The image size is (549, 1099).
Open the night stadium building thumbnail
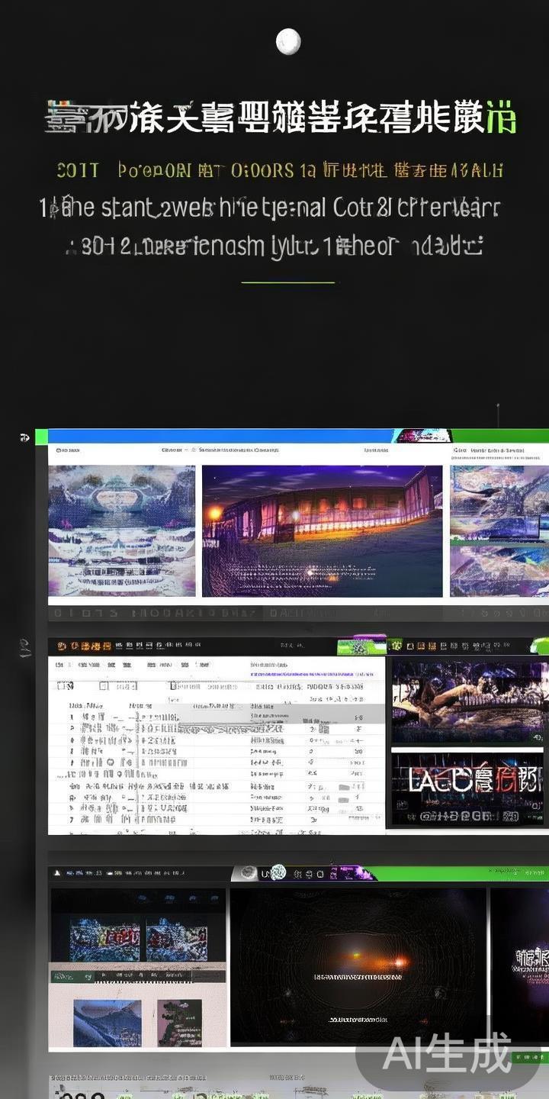(x=322, y=531)
